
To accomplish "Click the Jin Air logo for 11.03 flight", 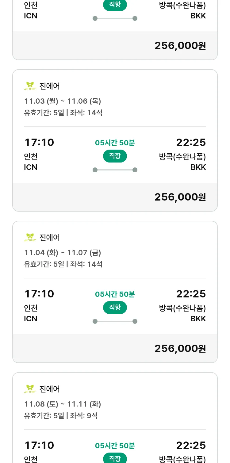I will tap(30, 86).
